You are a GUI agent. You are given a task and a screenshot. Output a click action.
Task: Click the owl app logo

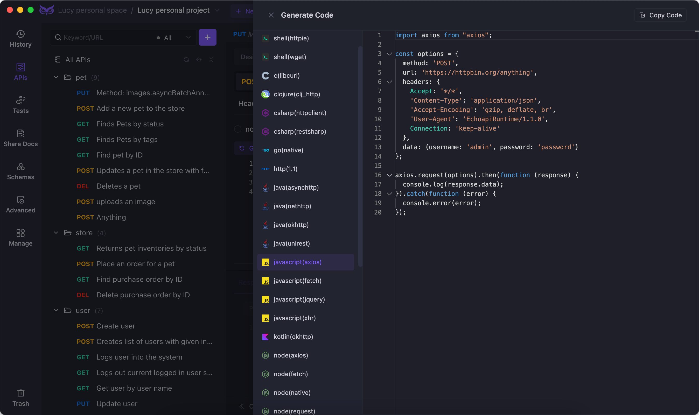click(46, 10)
